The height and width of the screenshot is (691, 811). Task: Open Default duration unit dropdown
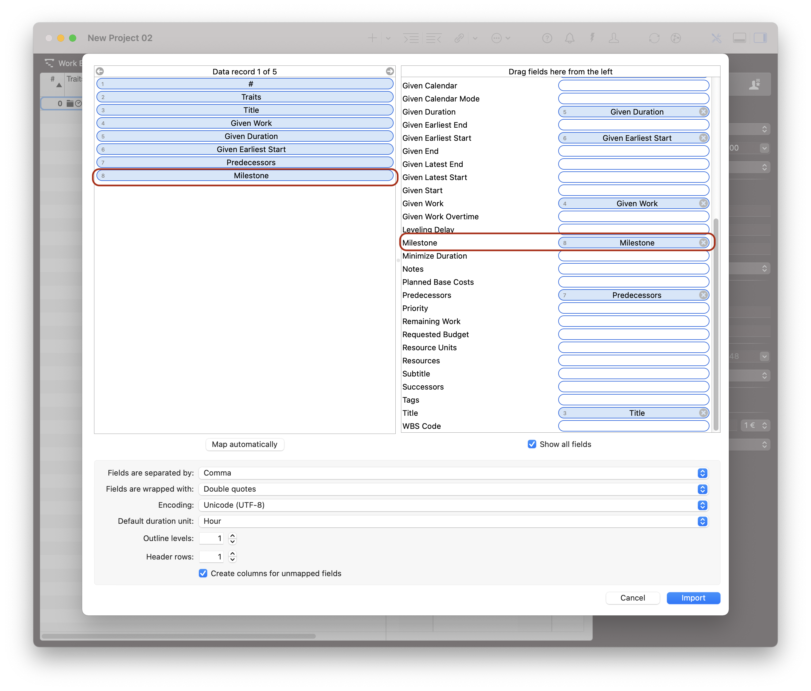[453, 521]
